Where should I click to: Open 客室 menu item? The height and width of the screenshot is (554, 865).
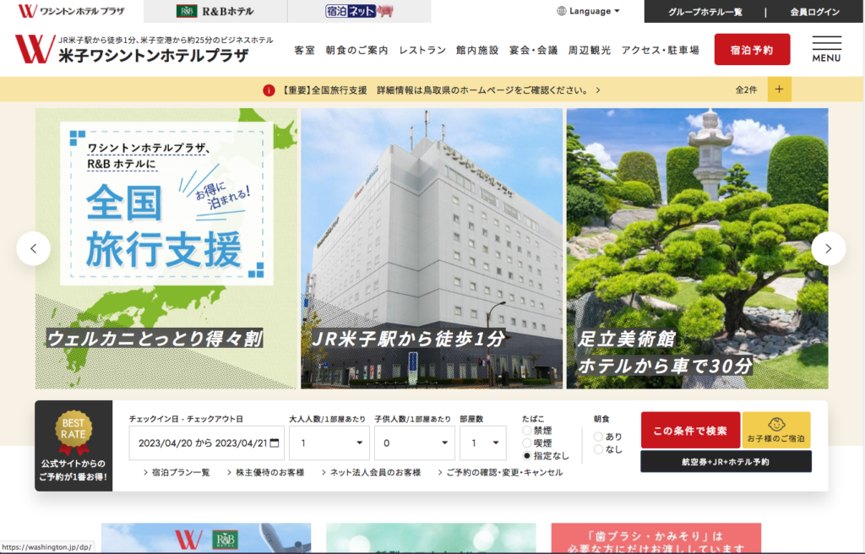[304, 50]
